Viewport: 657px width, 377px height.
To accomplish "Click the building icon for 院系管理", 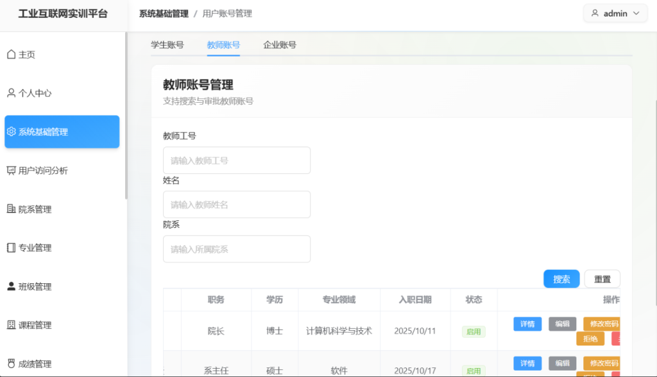I will pos(11,209).
